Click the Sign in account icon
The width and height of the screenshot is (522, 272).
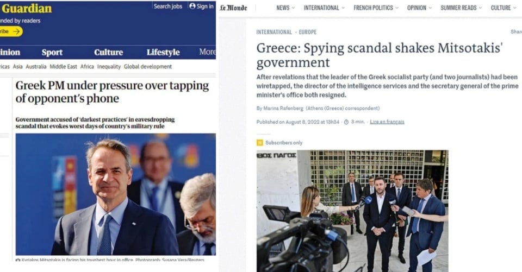pyautogui.click(x=192, y=6)
